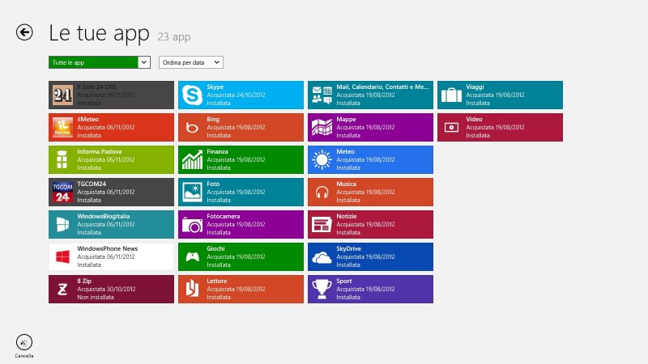Click the SkyDrive cloud icon
The width and height of the screenshot is (648, 364).
coord(322,256)
